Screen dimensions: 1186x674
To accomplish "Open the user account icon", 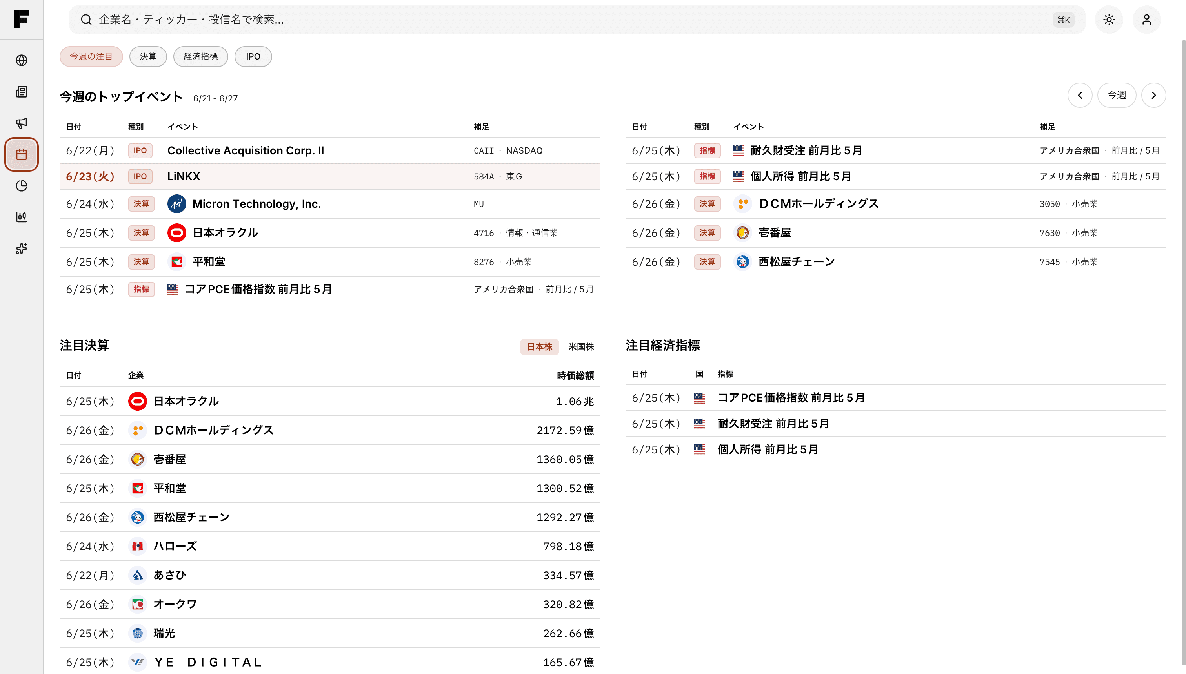I will click(1147, 20).
